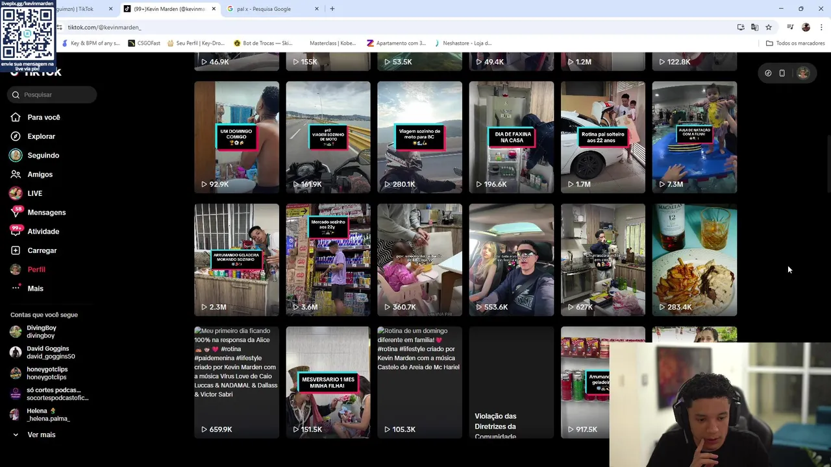The image size is (831, 467).
Task: Play the video with 360.7K views
Action: (x=419, y=259)
